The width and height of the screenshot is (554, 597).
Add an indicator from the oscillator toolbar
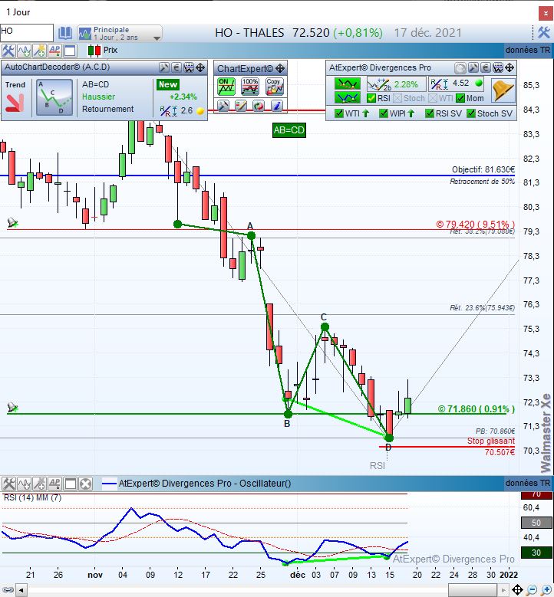click(24, 484)
